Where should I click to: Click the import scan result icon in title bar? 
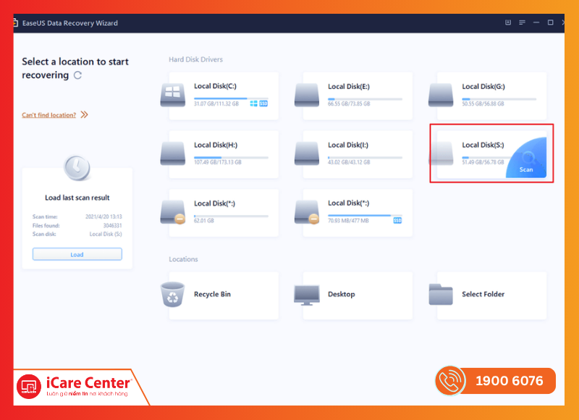coord(507,23)
